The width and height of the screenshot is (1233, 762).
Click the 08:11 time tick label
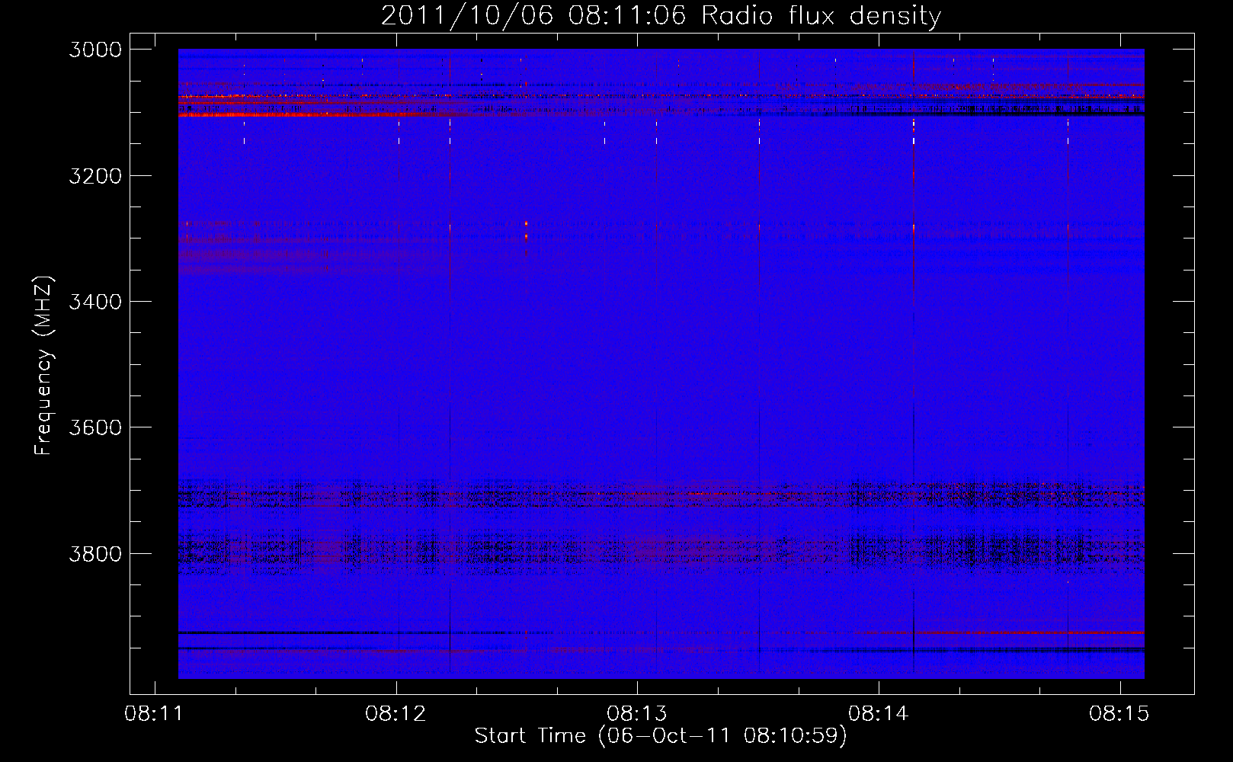coord(155,714)
